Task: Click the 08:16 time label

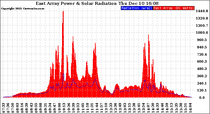Action: coord(22,108)
